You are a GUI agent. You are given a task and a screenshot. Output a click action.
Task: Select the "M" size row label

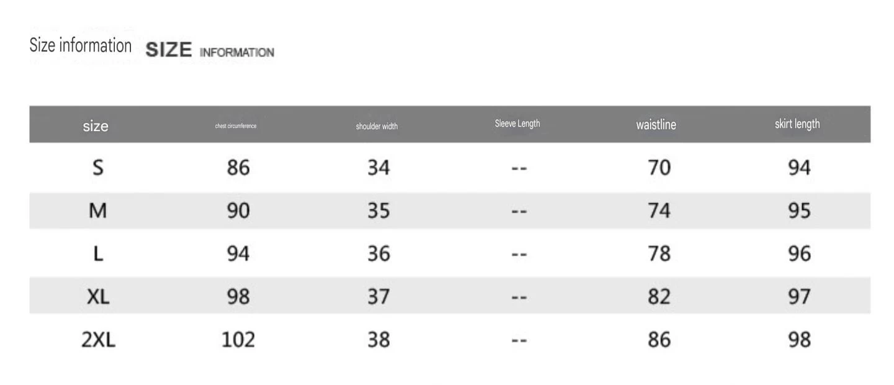[x=97, y=211]
